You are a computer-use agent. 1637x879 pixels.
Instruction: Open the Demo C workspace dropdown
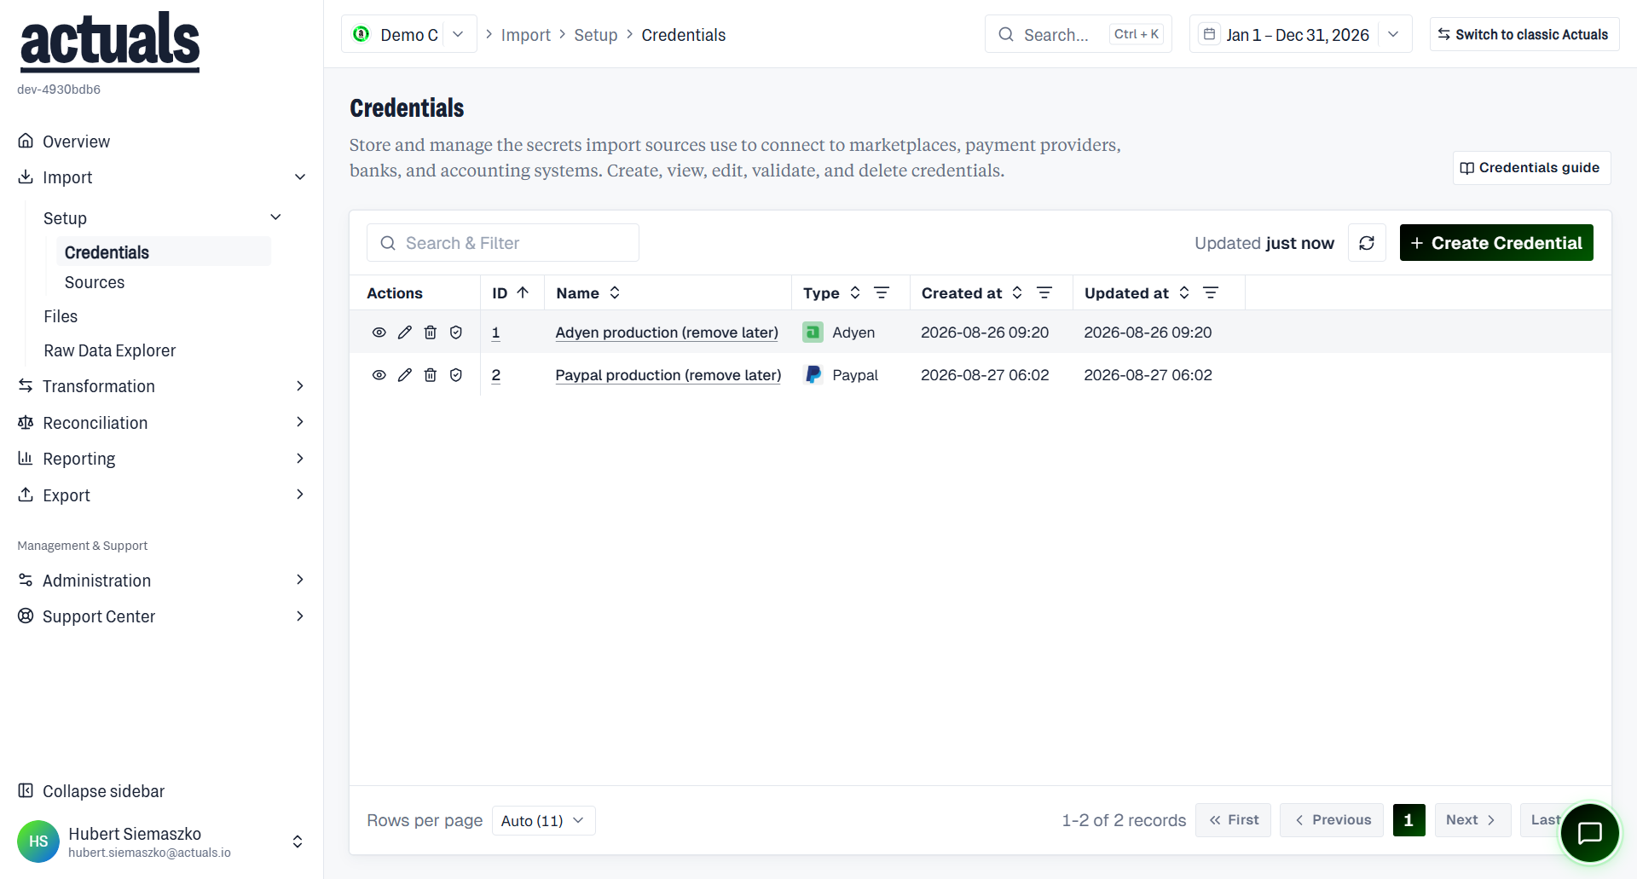click(x=409, y=34)
